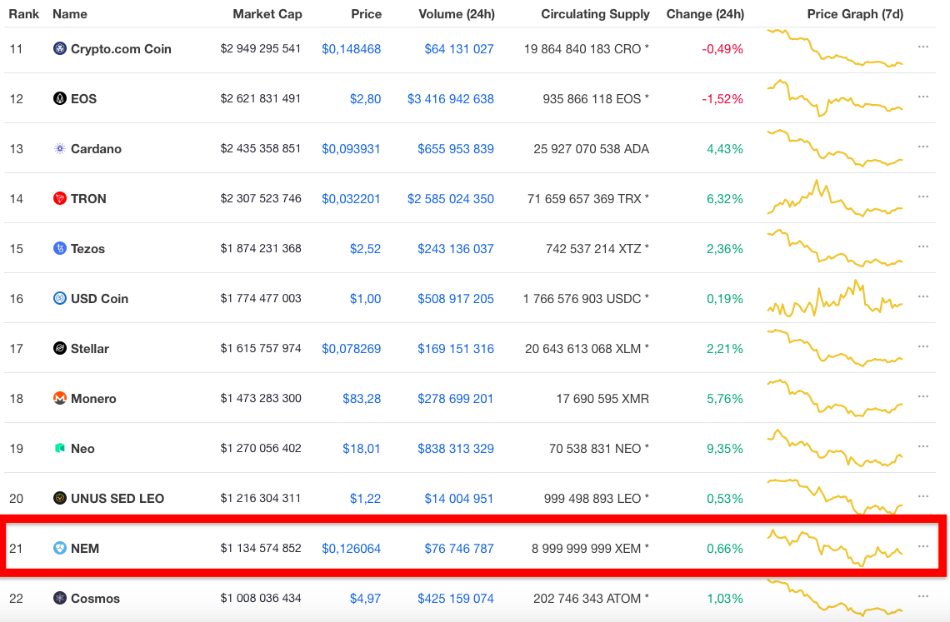Click the Cardano logo icon
Viewport: 950px width, 622px height.
[59, 148]
